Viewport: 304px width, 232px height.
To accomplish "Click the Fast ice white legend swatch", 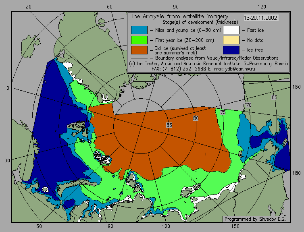I will pyautogui.click(x=231, y=30).
